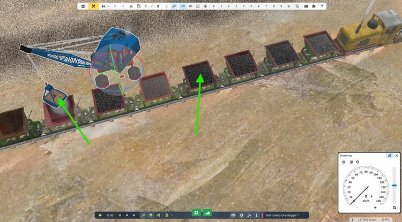Click the train vehicle view icon
The image size is (402, 222).
tap(205, 6)
